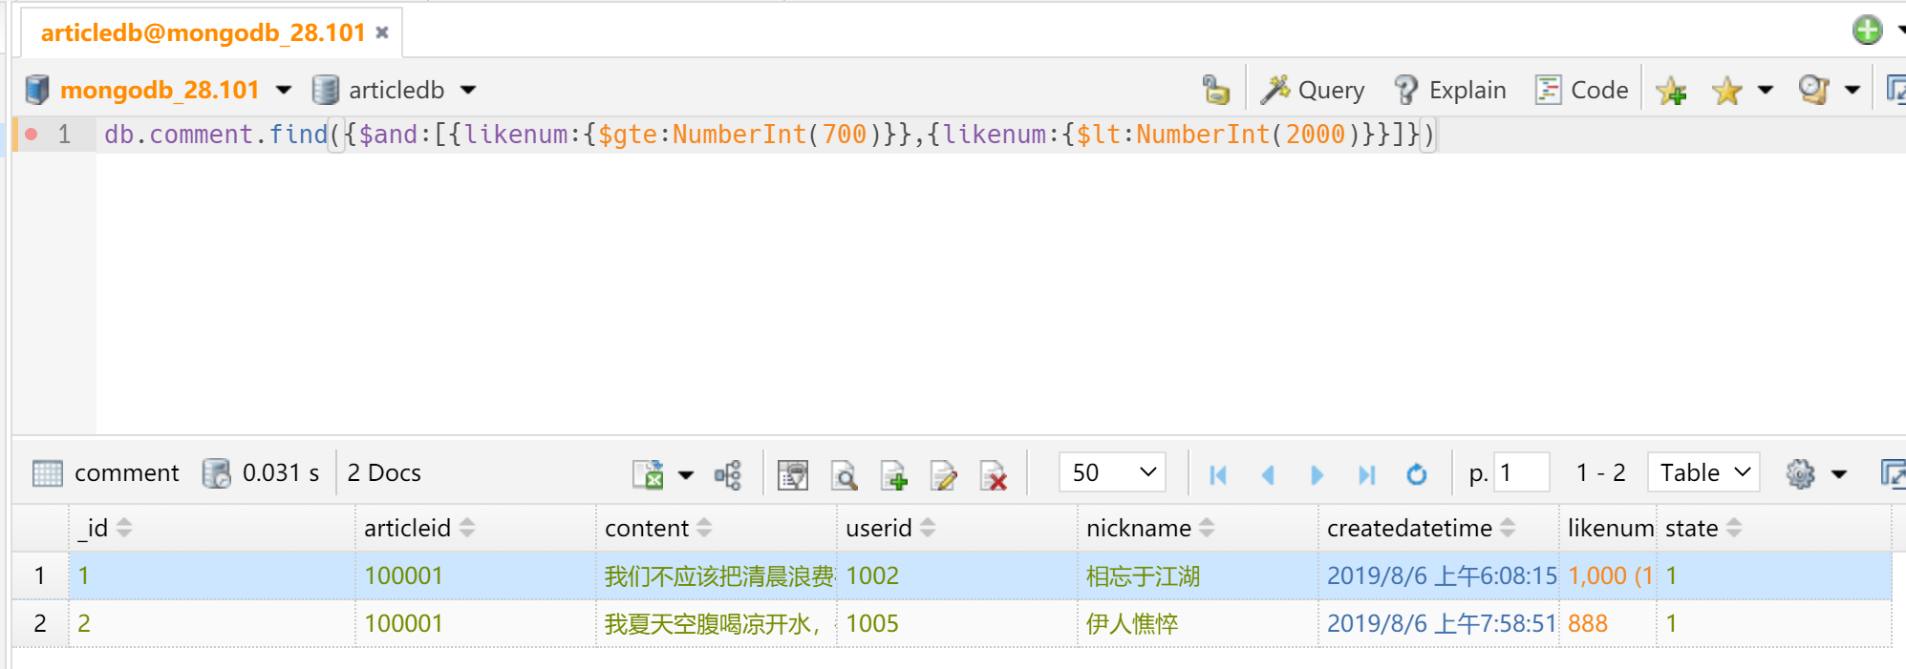The height and width of the screenshot is (669, 1906).
Task: Toggle the breakpoint dot on line 1
Action: click(32, 135)
